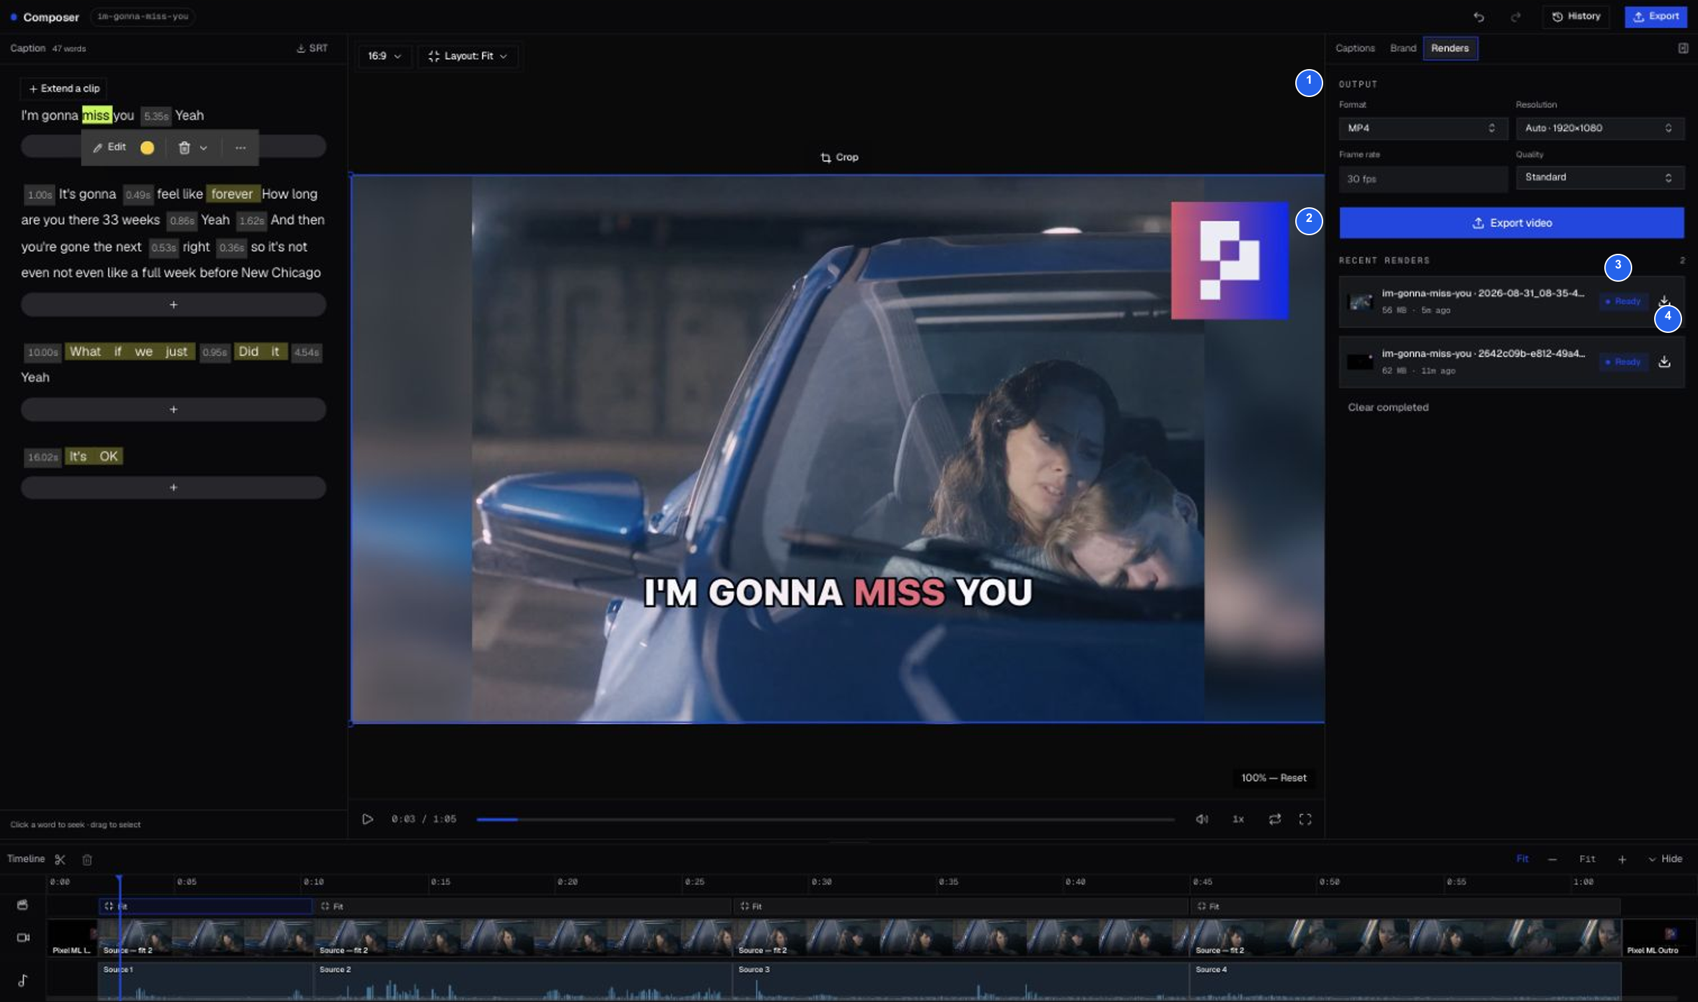The image size is (1698, 1002).
Task: Click the 30 fps frame rate field
Action: pyautogui.click(x=1423, y=179)
